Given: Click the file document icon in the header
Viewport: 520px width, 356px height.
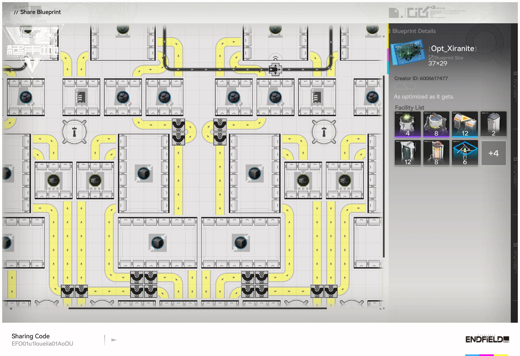Looking at the screenshot, I should [394, 13].
